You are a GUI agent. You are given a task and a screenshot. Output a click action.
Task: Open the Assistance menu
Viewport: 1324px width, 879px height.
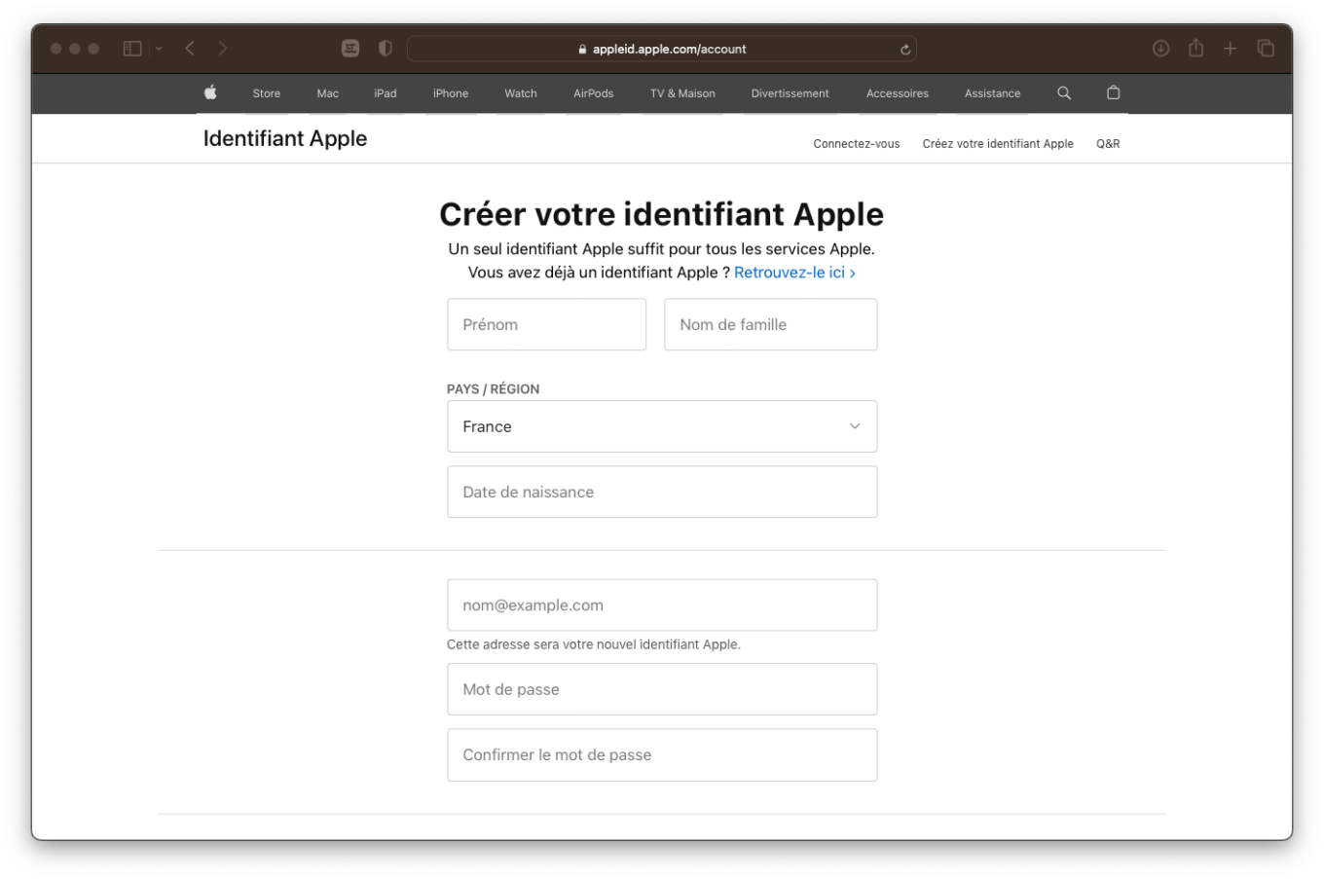coord(993,93)
